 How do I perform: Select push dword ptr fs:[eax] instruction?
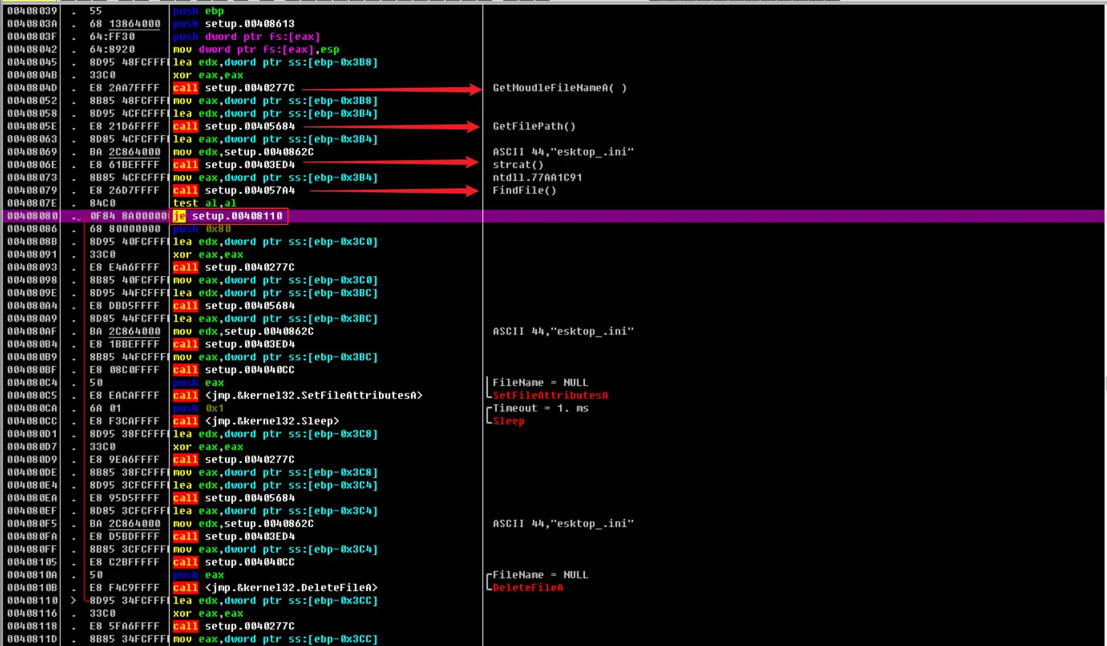tap(246, 37)
